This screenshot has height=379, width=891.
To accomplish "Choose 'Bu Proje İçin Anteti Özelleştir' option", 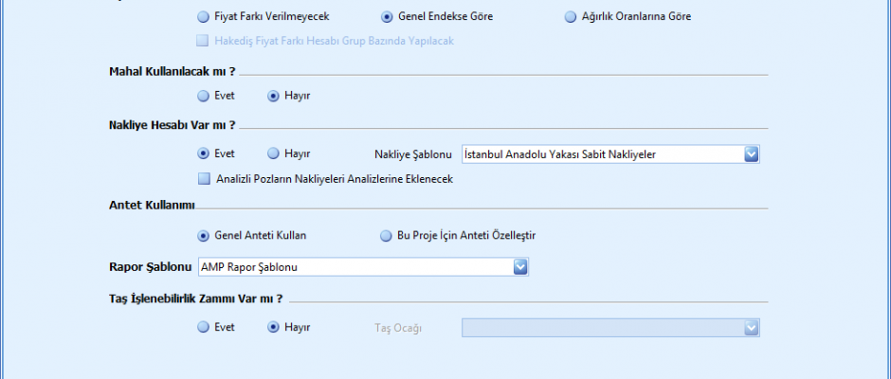I will point(386,235).
